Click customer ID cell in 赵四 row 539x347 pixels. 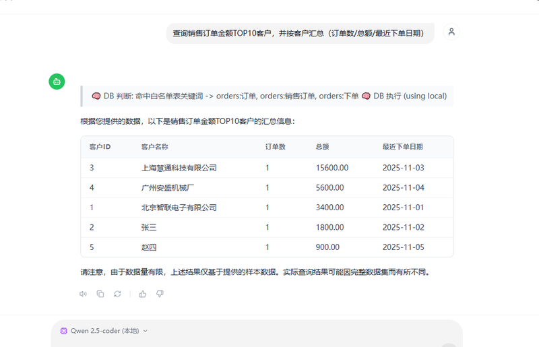pyautogui.click(x=92, y=247)
